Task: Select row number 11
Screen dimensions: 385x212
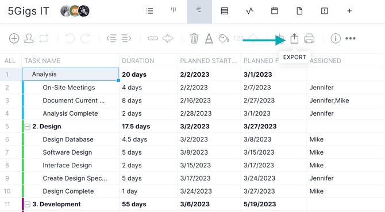Action: (x=7, y=204)
